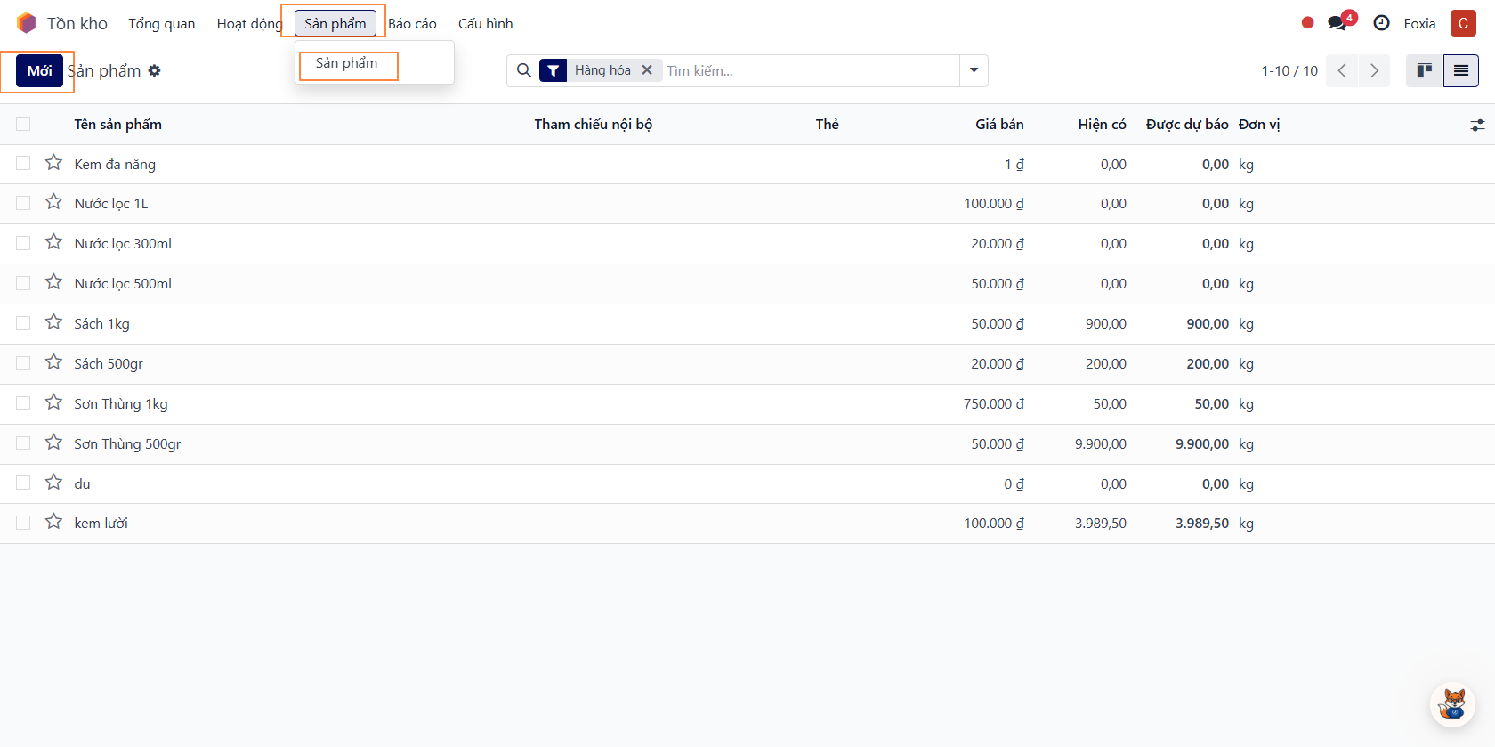Open the Báo cáo menu
This screenshot has width=1495, height=747.
(x=412, y=23)
